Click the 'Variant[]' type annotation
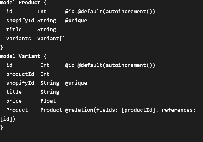This screenshot has height=142, width=203. 51,39
